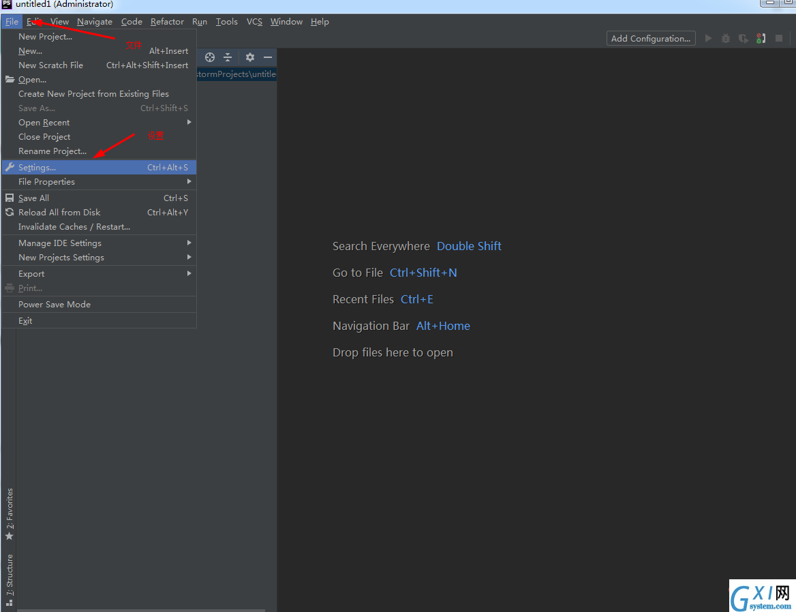Open the File menu
Viewport: 796px width, 612px height.
[12, 21]
